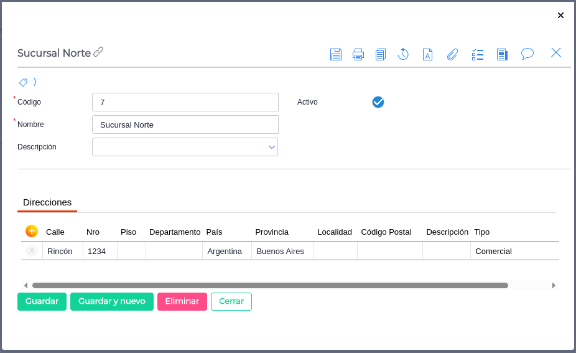Viewport: 576px width, 353px height.
Task: Open the Descripción dropdown
Action: click(x=185, y=147)
